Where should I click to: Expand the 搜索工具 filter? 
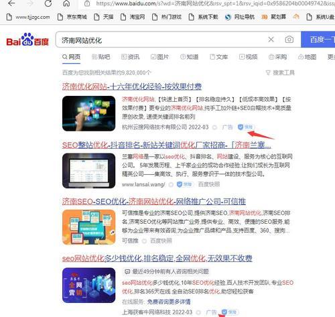280,72
